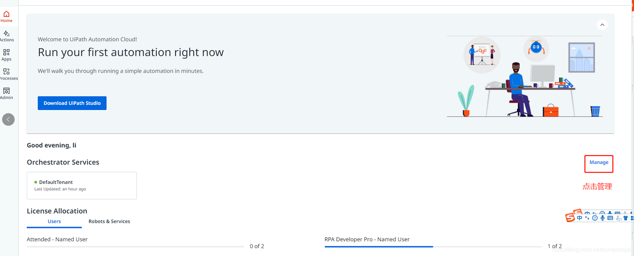Click Attended - Named User progress bar
Screen dimensions: 634x256
(x=135, y=247)
